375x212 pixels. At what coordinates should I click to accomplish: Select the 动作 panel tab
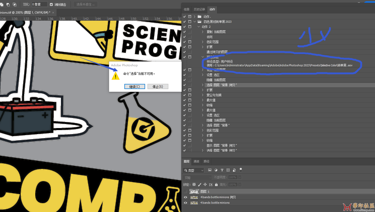(212, 9)
